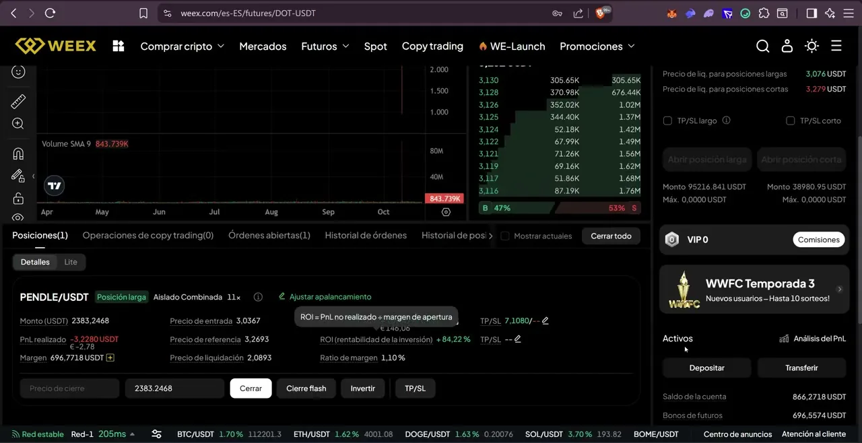Select the emoji/sticker drawing tool
This screenshot has height=443, width=862.
click(18, 71)
